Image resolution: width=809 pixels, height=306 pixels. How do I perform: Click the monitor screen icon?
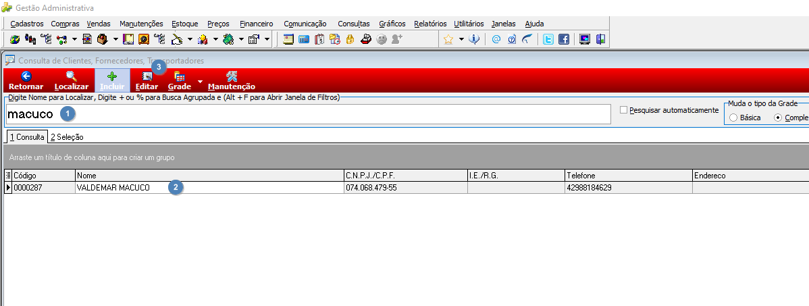(x=585, y=39)
